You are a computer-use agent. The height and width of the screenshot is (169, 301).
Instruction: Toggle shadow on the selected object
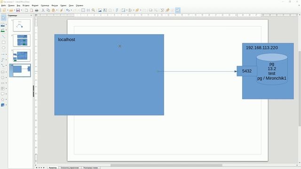[150, 10]
